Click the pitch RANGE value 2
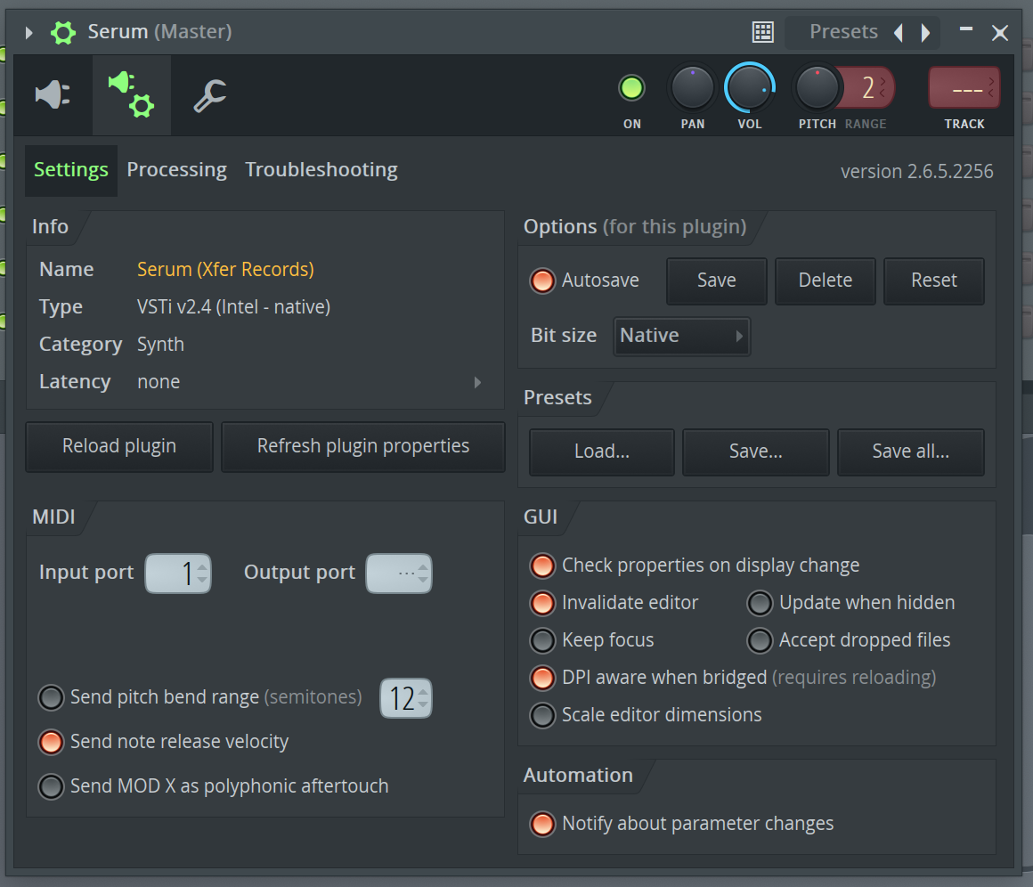The width and height of the screenshot is (1033, 887). (x=868, y=87)
